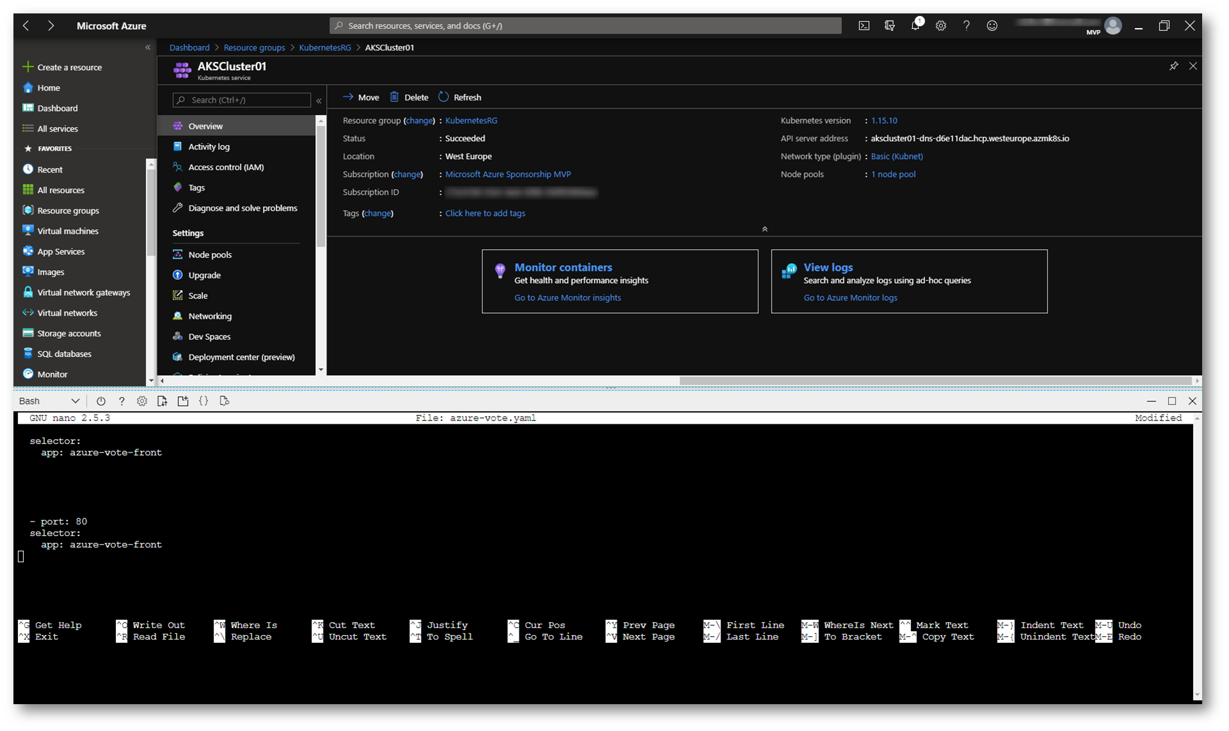Collapse the left portal sidebar
1229x731 pixels.
148,47
